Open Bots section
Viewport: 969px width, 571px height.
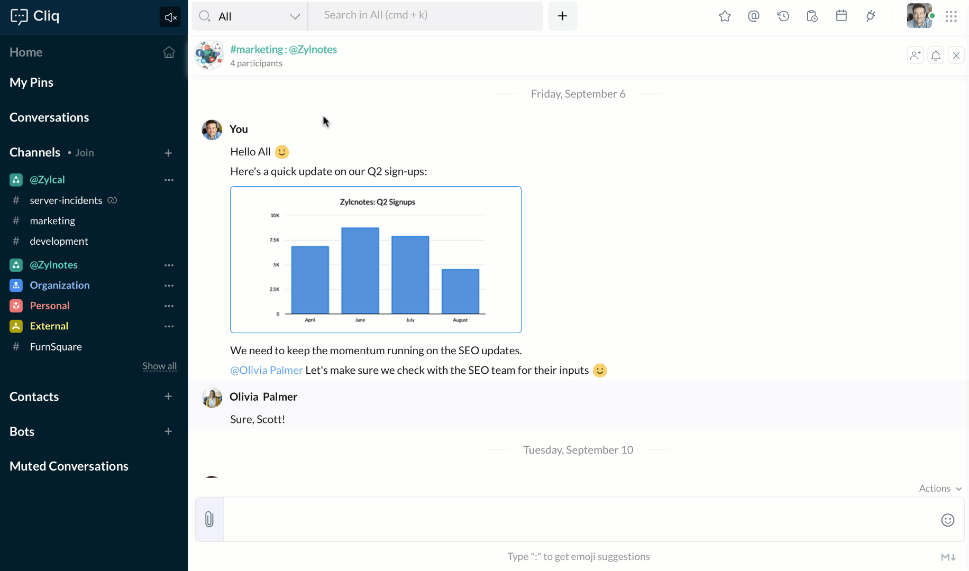pos(22,431)
